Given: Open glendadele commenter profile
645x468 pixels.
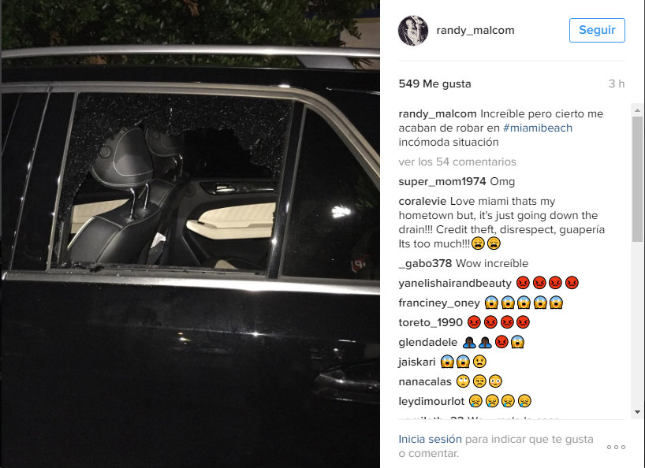Looking at the screenshot, I should pyautogui.click(x=427, y=342).
